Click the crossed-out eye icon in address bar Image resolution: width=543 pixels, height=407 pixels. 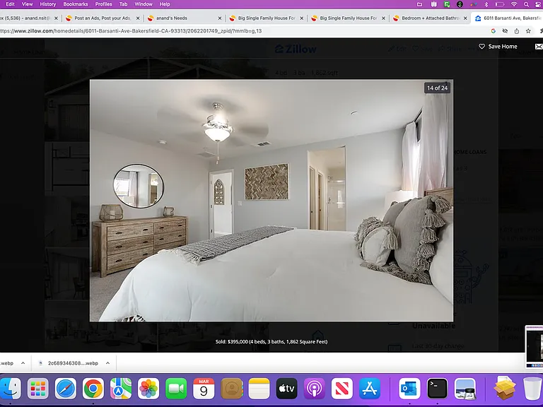pos(505,31)
